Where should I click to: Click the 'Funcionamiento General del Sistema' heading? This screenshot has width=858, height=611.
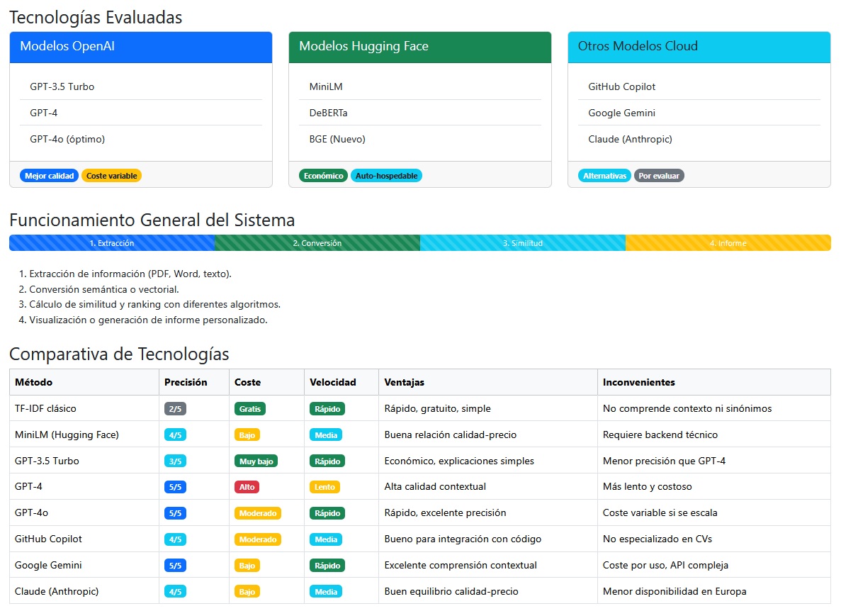pyautogui.click(x=152, y=220)
